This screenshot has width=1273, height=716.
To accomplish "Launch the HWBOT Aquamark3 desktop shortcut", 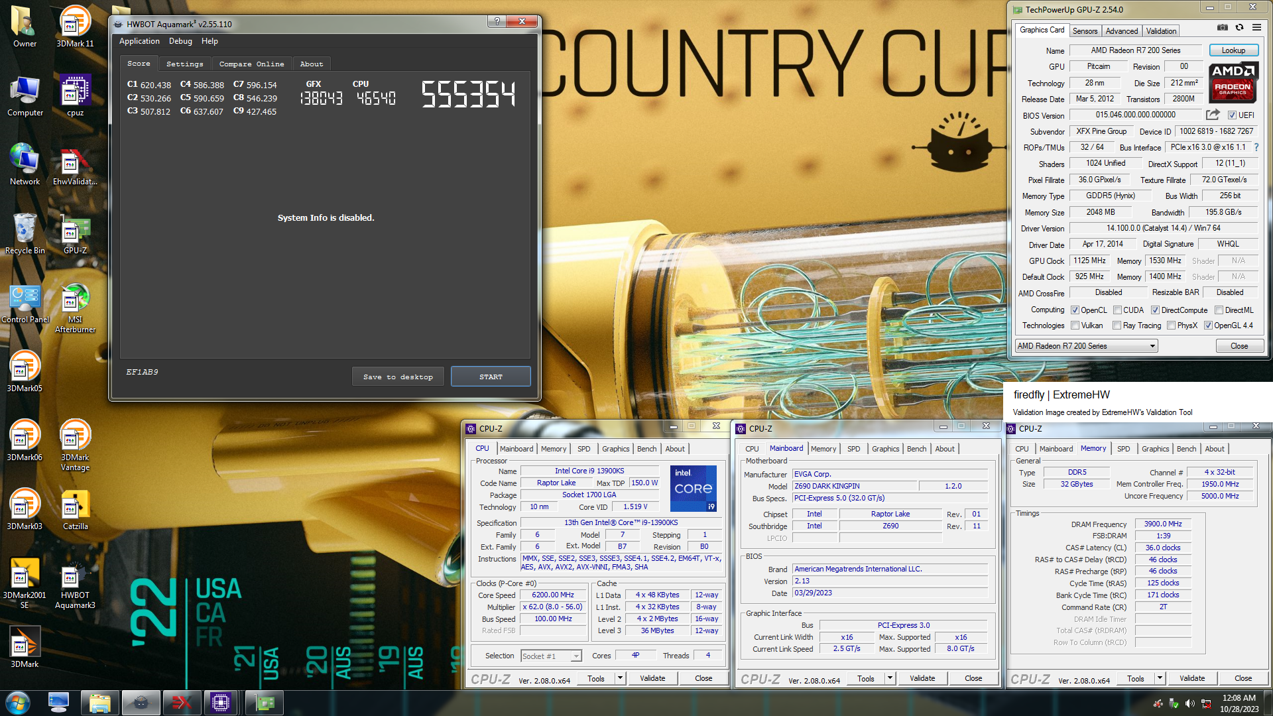I will pyautogui.click(x=75, y=583).
